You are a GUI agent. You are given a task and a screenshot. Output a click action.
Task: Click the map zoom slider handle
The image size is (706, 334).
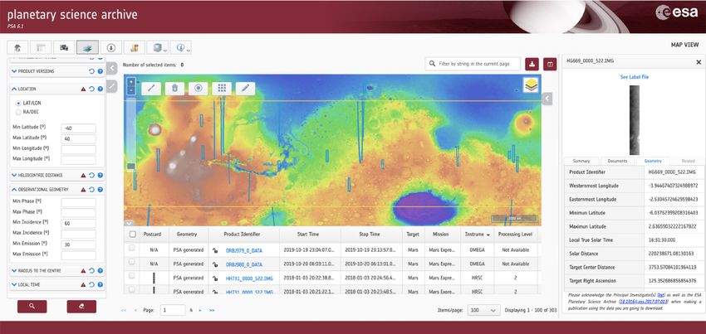click(x=131, y=167)
